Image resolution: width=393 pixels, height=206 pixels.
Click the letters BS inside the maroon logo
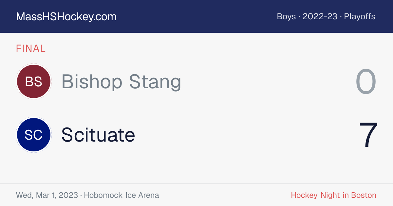(34, 81)
